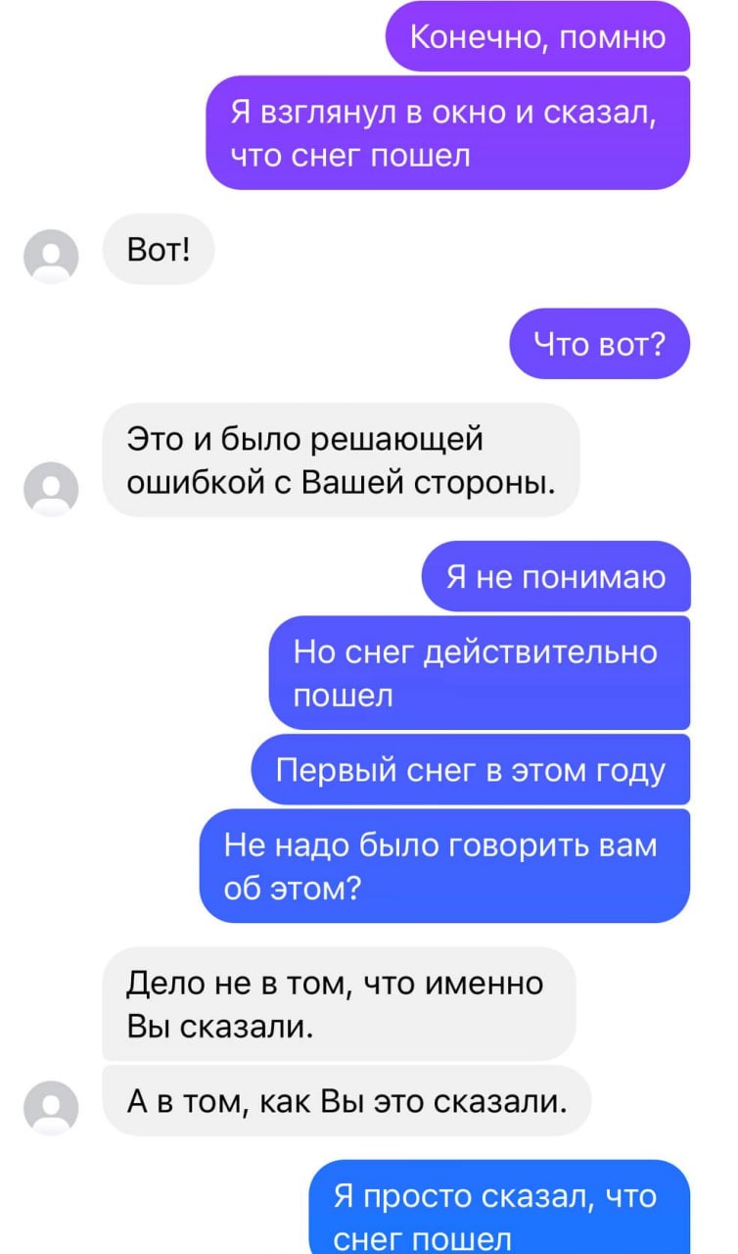
Task: Tap the 'Что вот?' message bubble
Action: (x=600, y=344)
